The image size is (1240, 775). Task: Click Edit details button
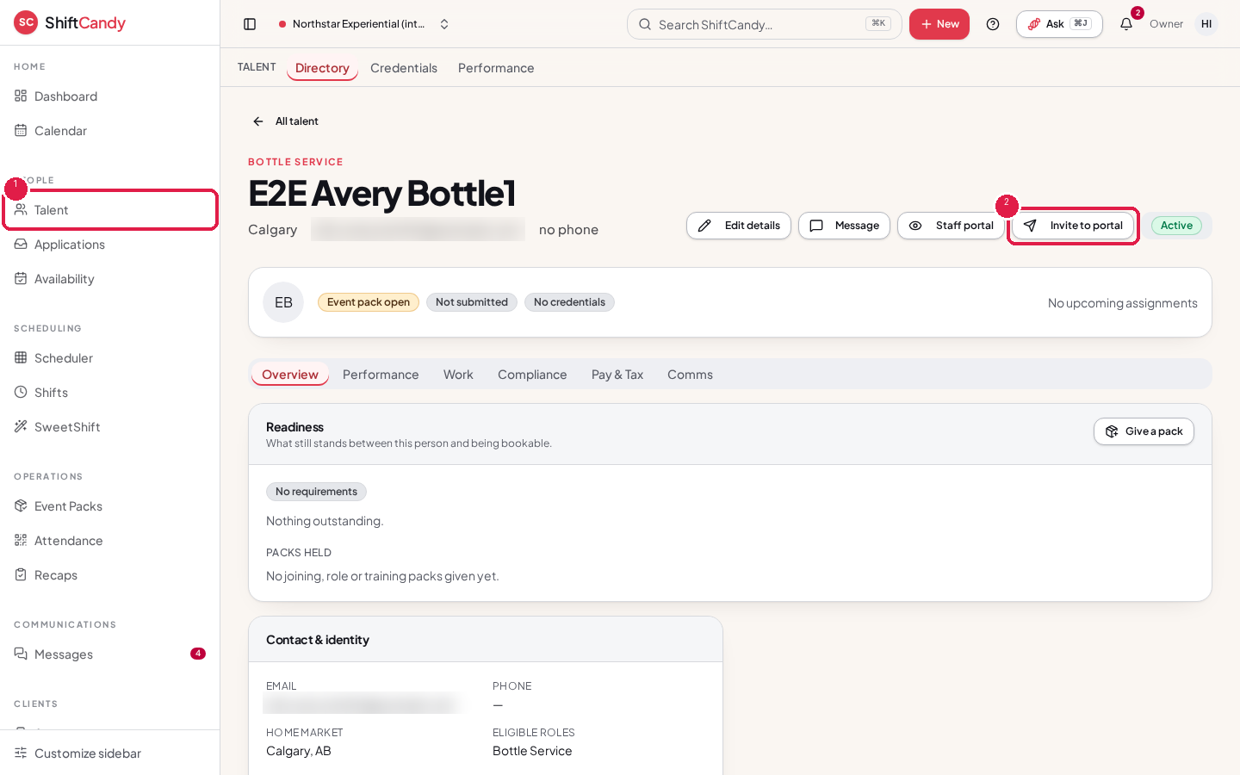click(x=739, y=226)
